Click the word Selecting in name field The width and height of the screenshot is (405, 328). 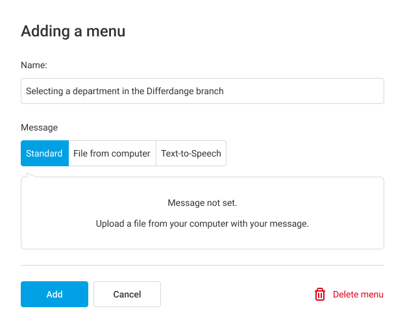[44, 91]
